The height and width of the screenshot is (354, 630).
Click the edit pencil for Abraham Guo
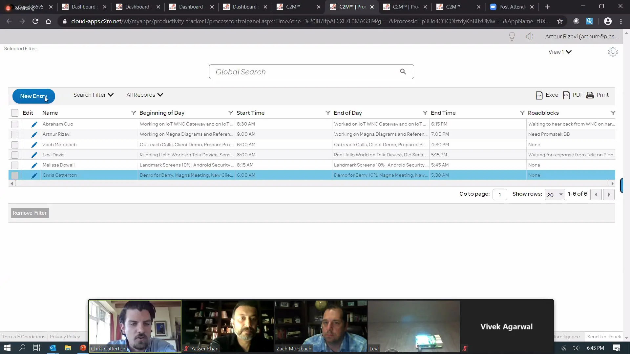34,124
